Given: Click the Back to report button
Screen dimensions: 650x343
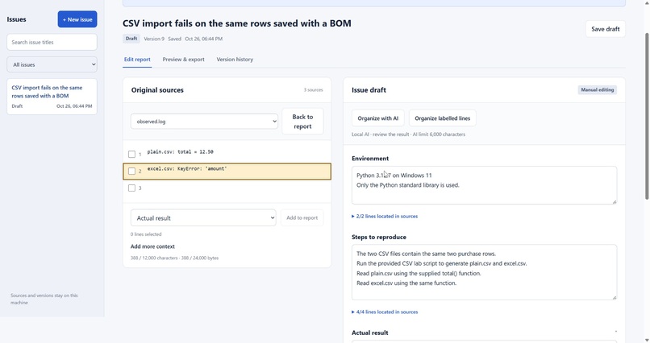Looking at the screenshot, I should point(302,122).
